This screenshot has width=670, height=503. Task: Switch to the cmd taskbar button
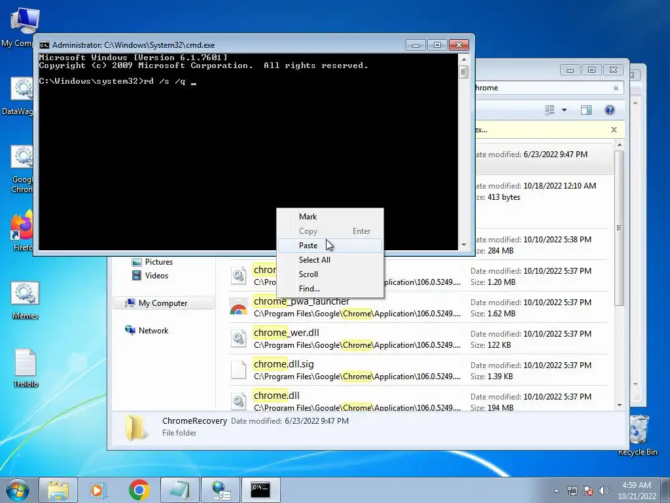pos(260,490)
